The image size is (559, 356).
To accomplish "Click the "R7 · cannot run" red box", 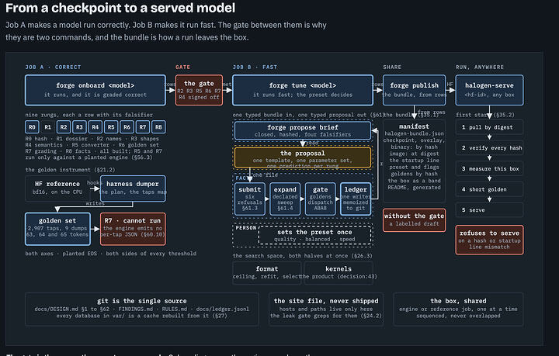I will click(x=133, y=229).
